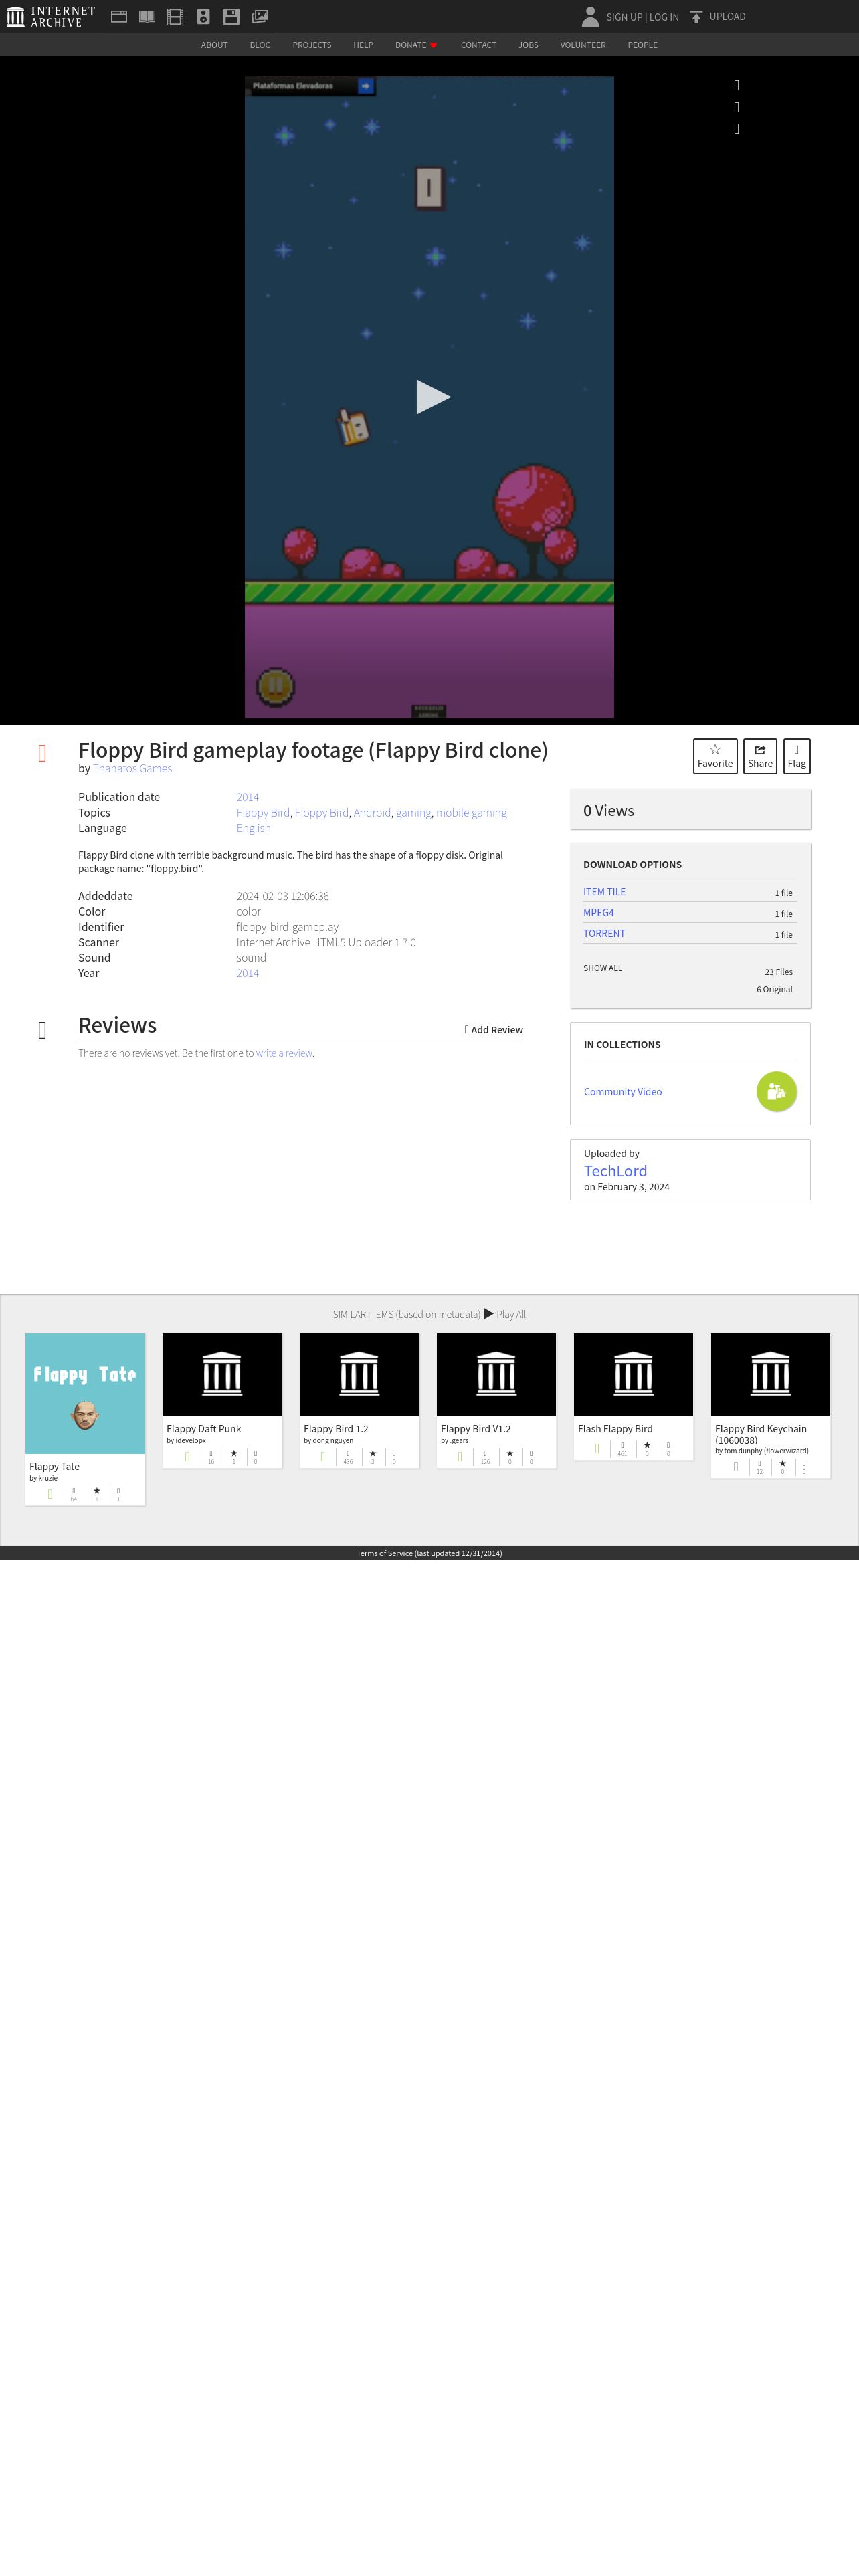Click the Log In link
Image resolution: width=859 pixels, height=2576 pixels.
(x=664, y=17)
